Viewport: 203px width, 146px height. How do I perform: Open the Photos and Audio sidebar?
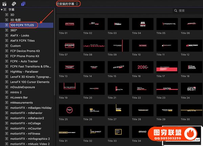pos(14,3)
